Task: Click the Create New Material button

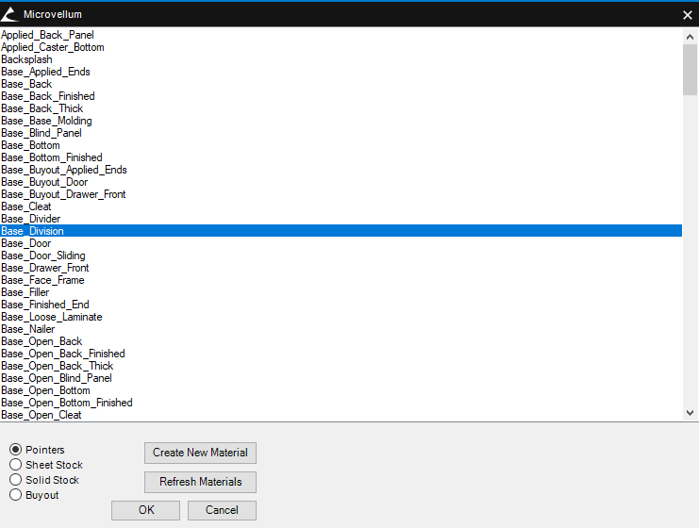Action: (x=200, y=453)
